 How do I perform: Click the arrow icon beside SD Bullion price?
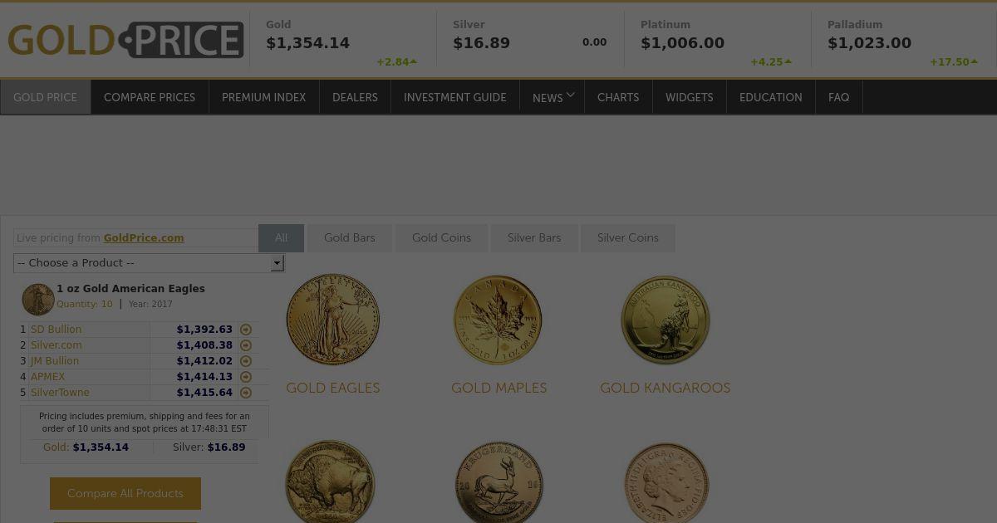[246, 330]
